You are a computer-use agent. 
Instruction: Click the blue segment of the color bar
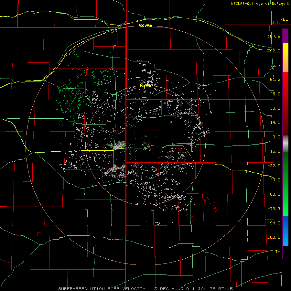click(x=286, y=231)
